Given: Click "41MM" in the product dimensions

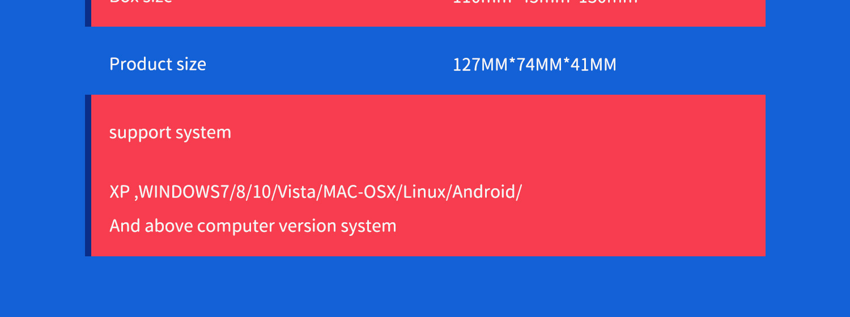Looking at the screenshot, I should tap(593, 65).
